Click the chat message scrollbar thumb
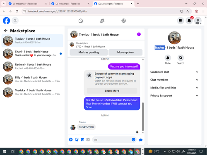Screen dimensions: 207x155 143,117
